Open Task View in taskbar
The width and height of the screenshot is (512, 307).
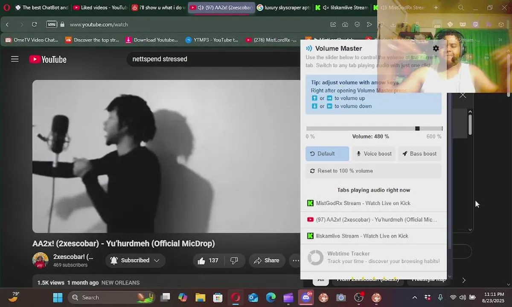click(x=165, y=297)
